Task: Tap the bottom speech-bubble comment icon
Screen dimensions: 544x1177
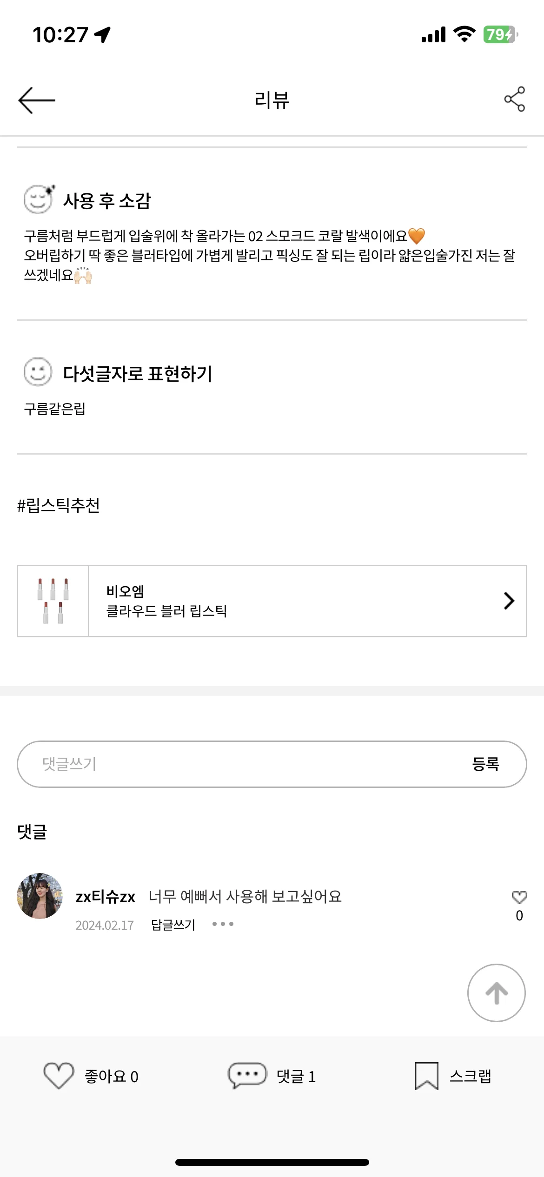Action: (x=247, y=1076)
